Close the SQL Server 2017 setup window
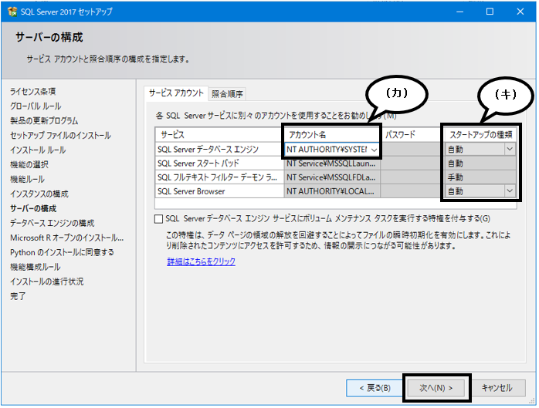This screenshot has width=539, height=408. pos(520,12)
